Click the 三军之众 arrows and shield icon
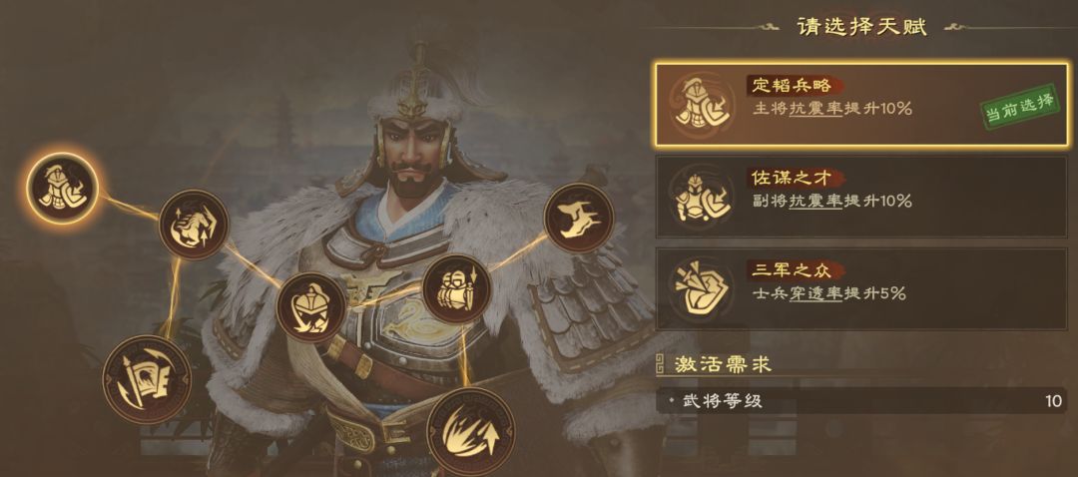The height and width of the screenshot is (477, 1078). coord(702,288)
